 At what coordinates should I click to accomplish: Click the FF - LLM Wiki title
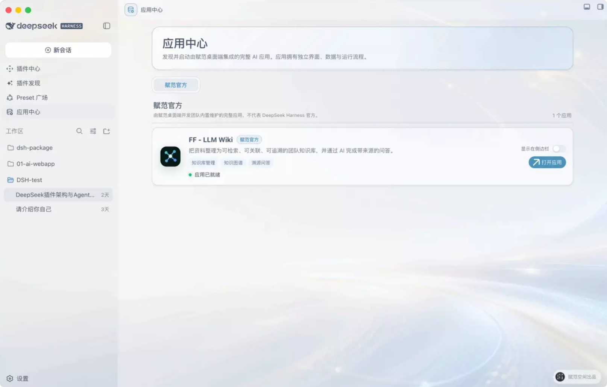click(211, 140)
